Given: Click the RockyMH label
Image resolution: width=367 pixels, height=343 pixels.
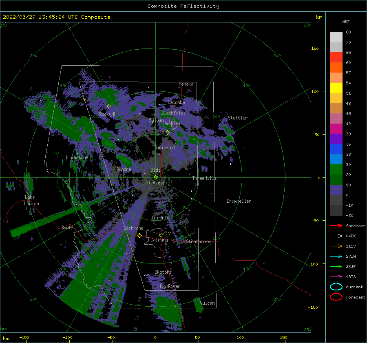Looking at the screenshot, I should (x=108, y=114).
